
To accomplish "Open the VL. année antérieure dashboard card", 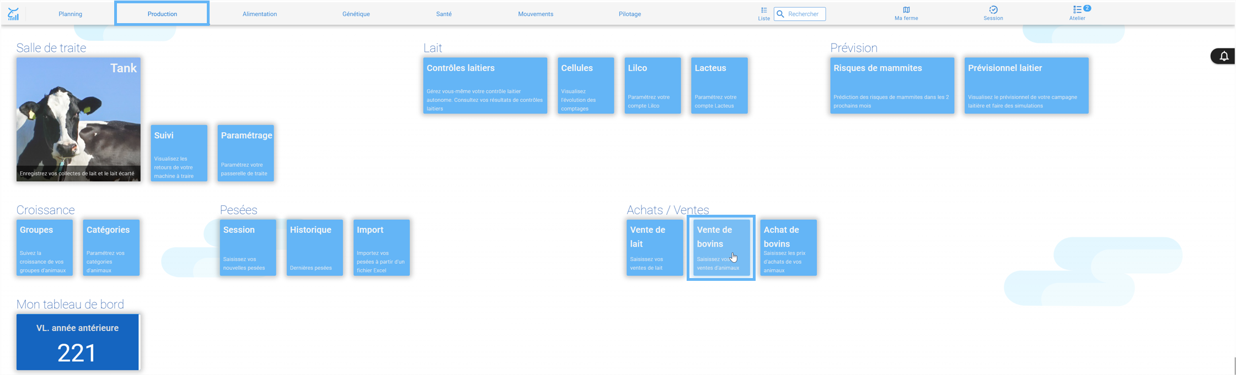I will [x=78, y=342].
